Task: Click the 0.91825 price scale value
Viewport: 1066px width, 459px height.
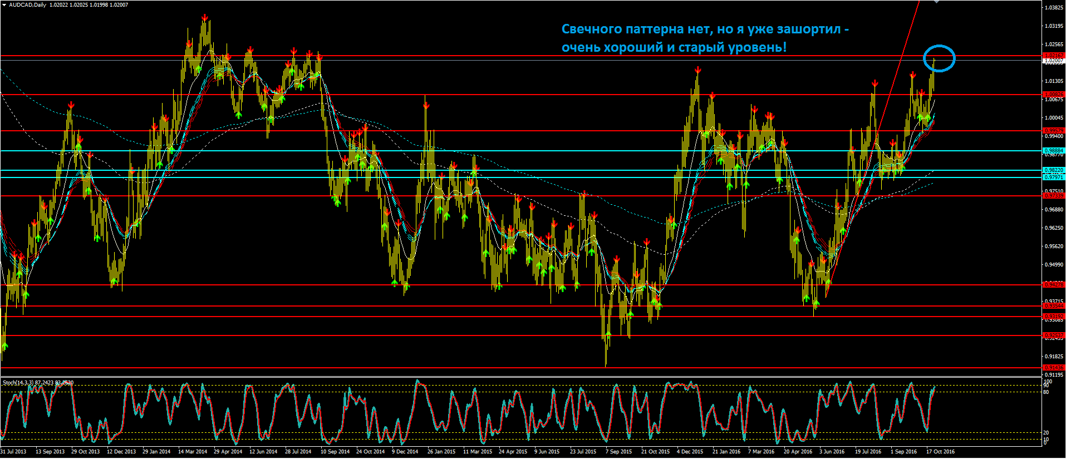Action: coord(1054,357)
